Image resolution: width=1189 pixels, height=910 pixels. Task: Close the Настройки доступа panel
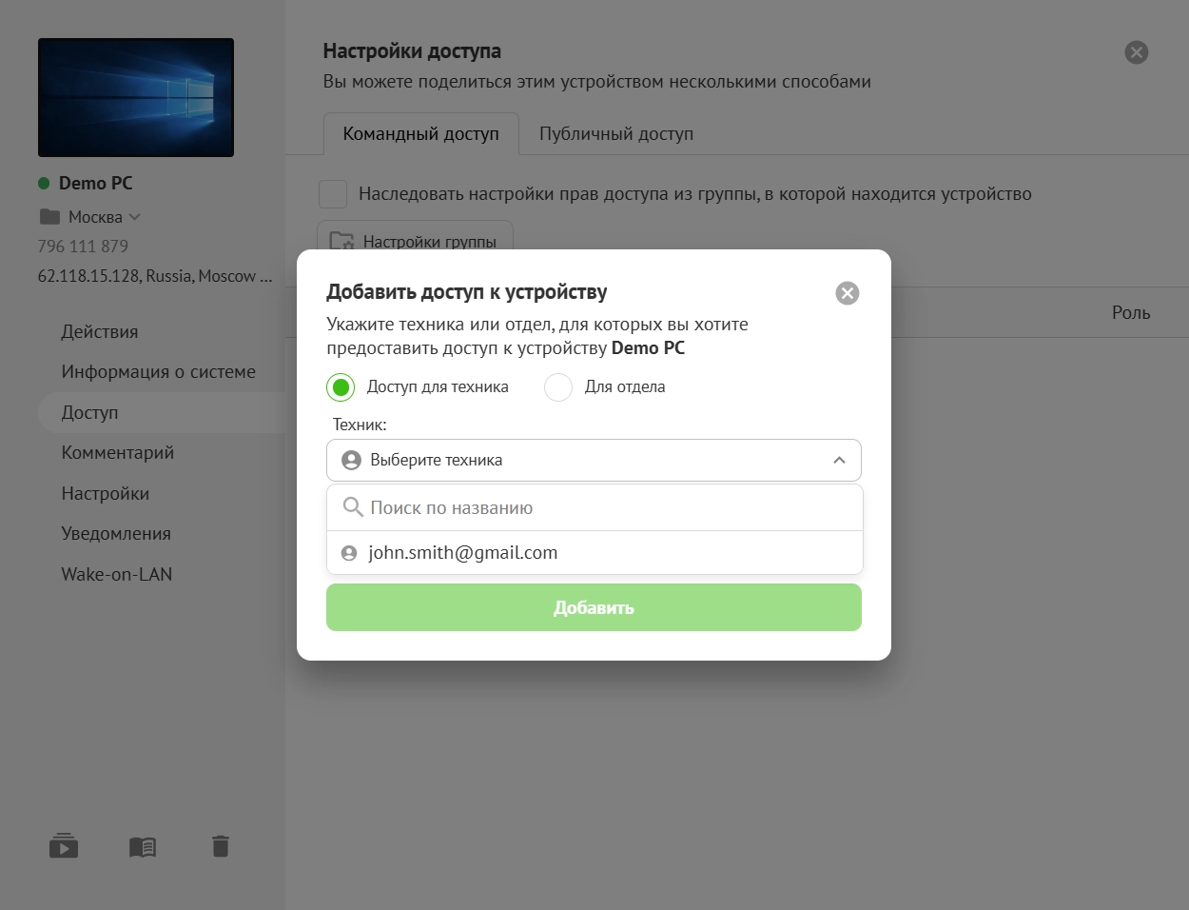[1136, 52]
